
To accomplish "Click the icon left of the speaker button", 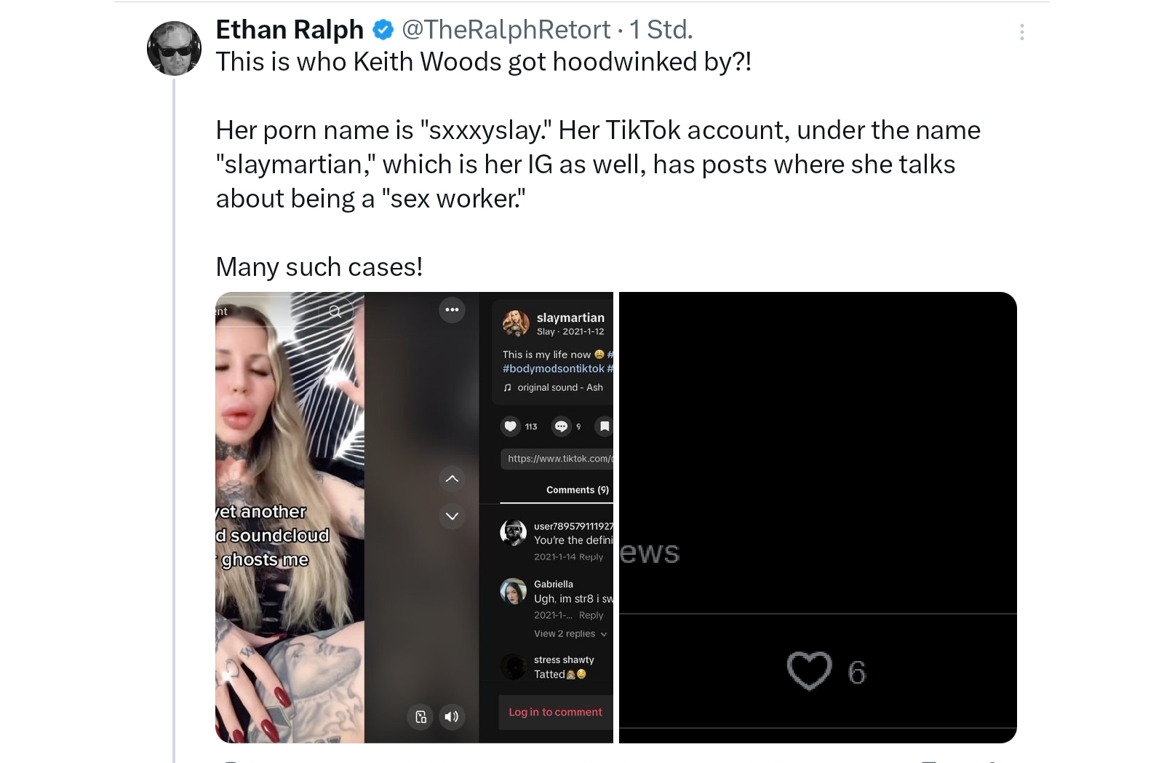I will pyautogui.click(x=420, y=716).
